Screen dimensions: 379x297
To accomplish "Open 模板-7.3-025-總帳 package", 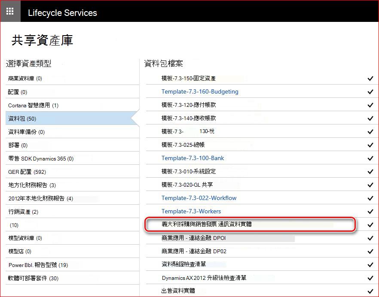I will click(183, 145).
